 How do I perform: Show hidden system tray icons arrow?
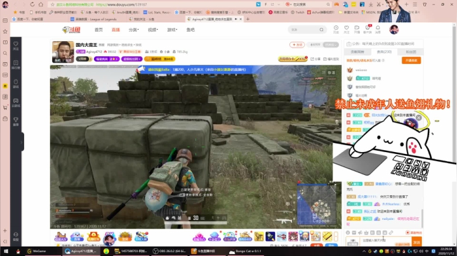point(364,251)
